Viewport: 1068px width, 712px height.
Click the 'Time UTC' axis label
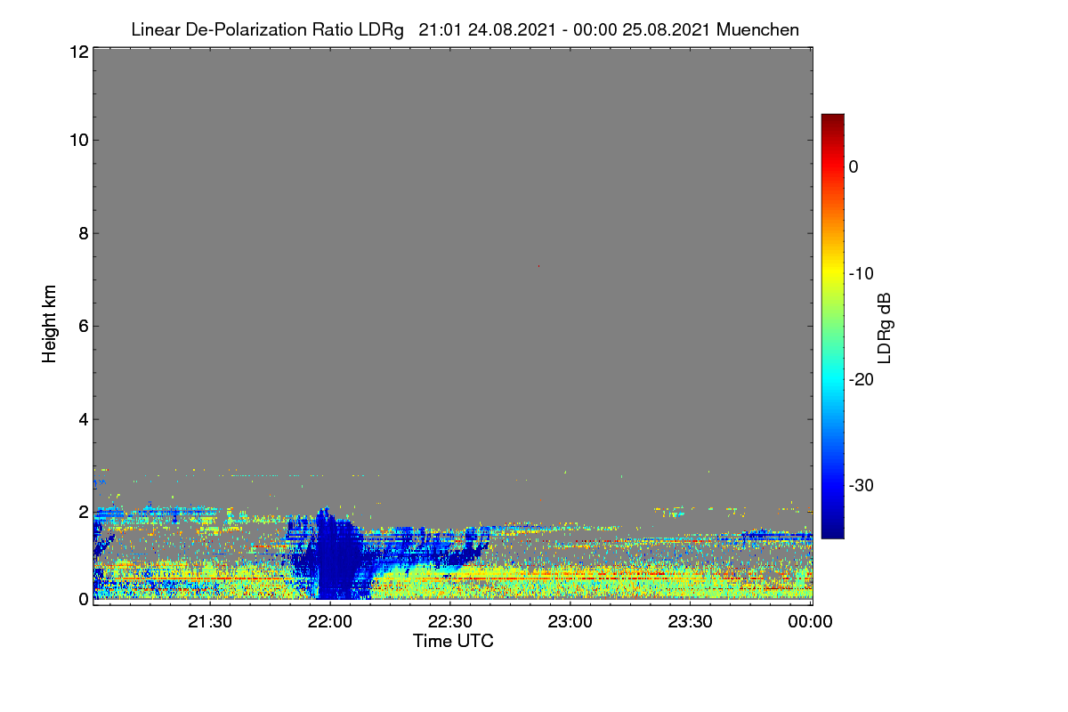click(453, 641)
